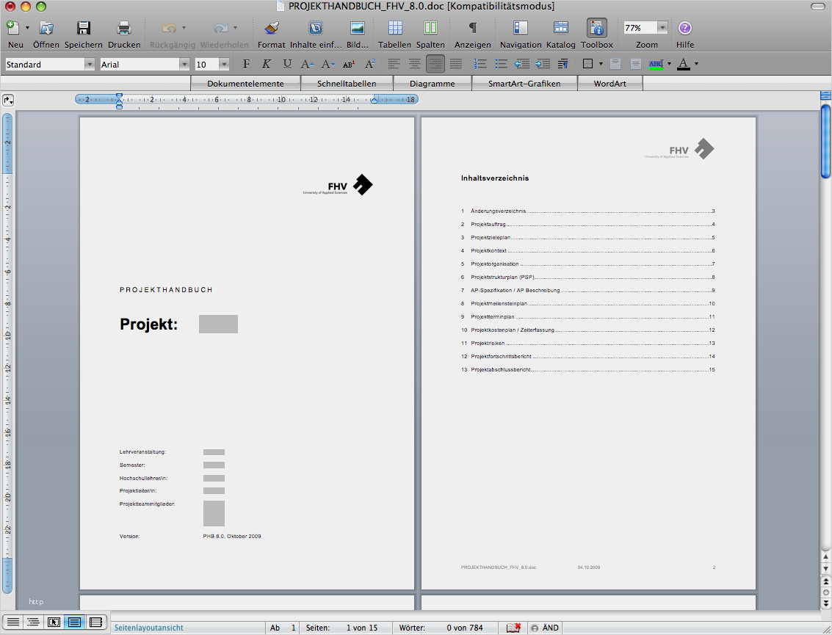Open the Standard style dropdown
This screenshot has width=832, height=635.
[90, 65]
